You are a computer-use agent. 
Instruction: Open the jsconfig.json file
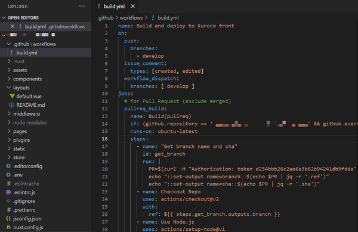(x=27, y=218)
